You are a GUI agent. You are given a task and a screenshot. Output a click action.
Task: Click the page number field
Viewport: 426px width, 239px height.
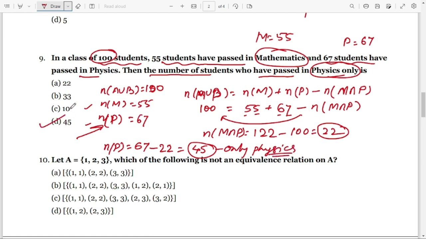point(209,6)
